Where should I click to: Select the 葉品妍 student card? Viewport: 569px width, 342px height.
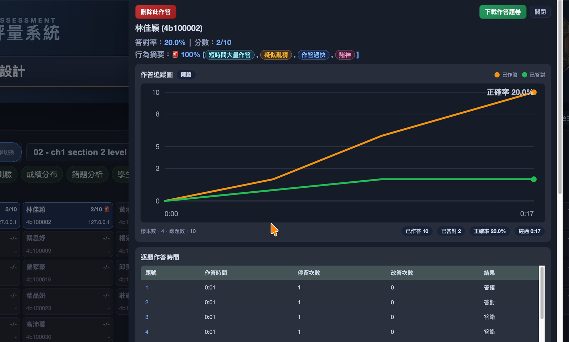pos(68,302)
